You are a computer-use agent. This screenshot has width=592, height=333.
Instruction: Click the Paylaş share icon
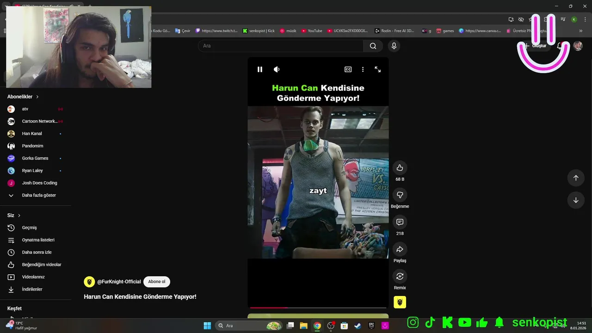[x=400, y=249]
